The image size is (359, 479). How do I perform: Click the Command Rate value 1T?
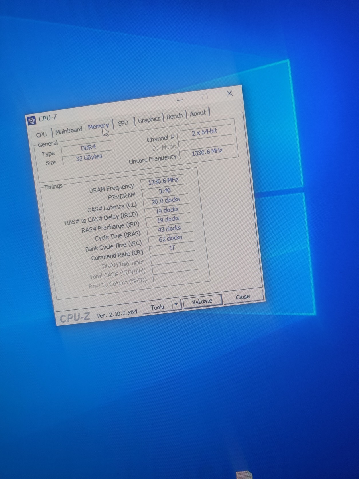click(x=172, y=248)
